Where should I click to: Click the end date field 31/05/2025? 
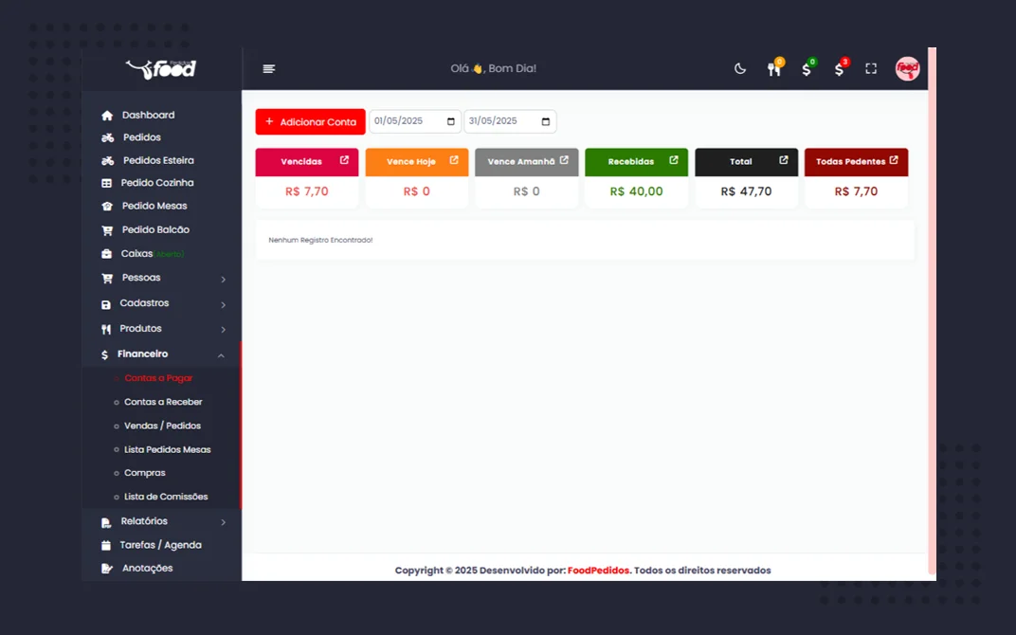tap(510, 121)
